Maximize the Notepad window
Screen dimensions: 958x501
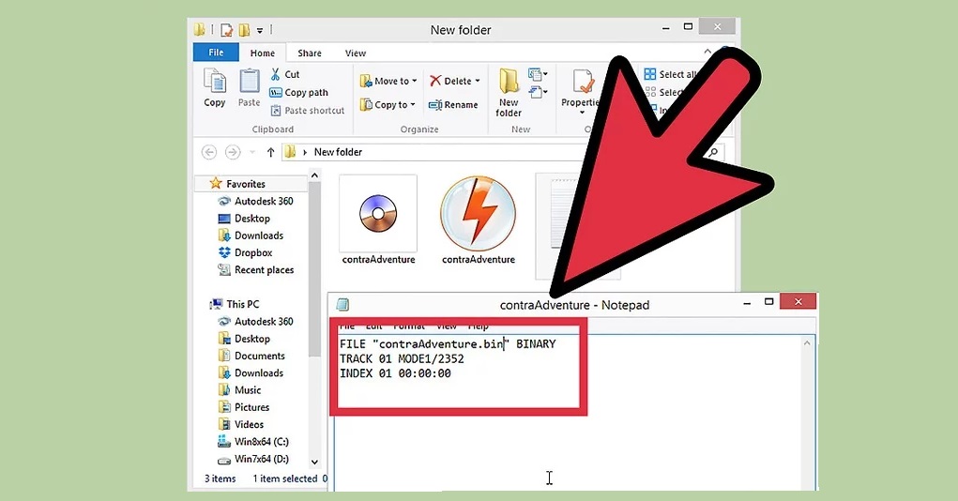click(x=769, y=302)
